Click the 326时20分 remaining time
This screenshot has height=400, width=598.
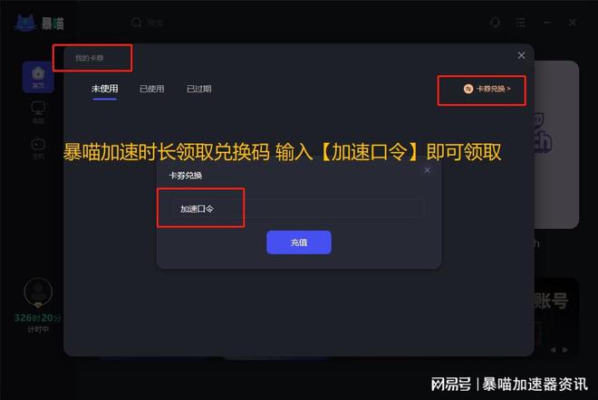pos(37,318)
